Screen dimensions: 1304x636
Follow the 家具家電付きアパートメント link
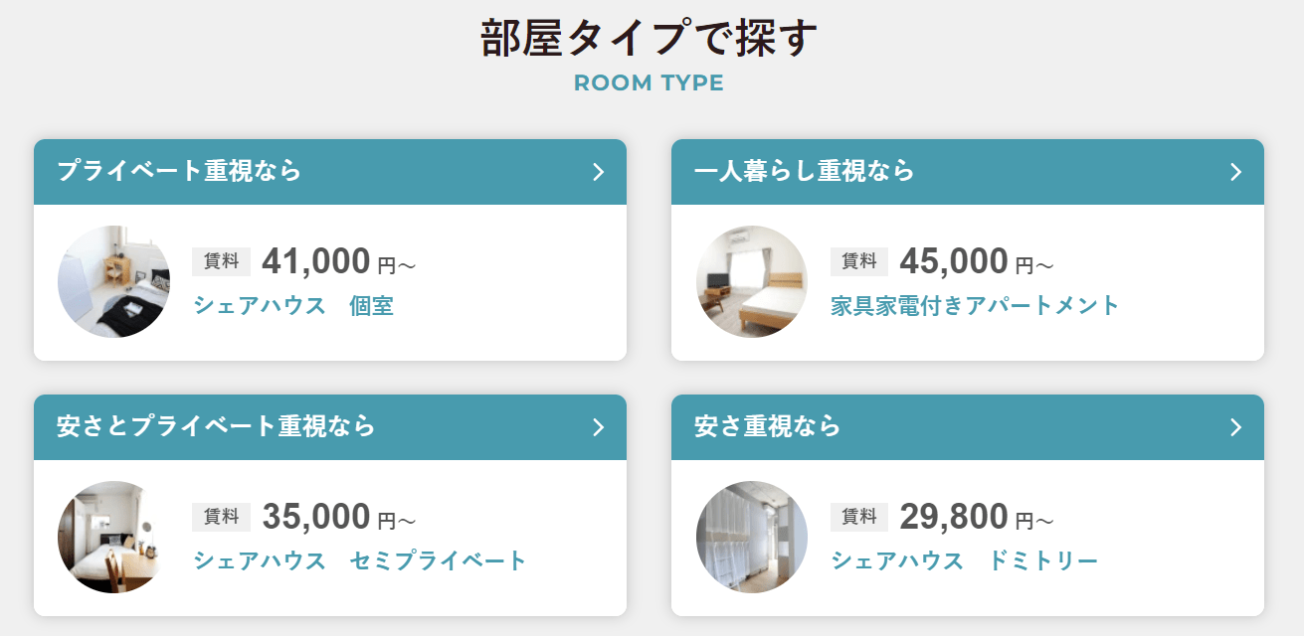pyautogui.click(x=976, y=305)
